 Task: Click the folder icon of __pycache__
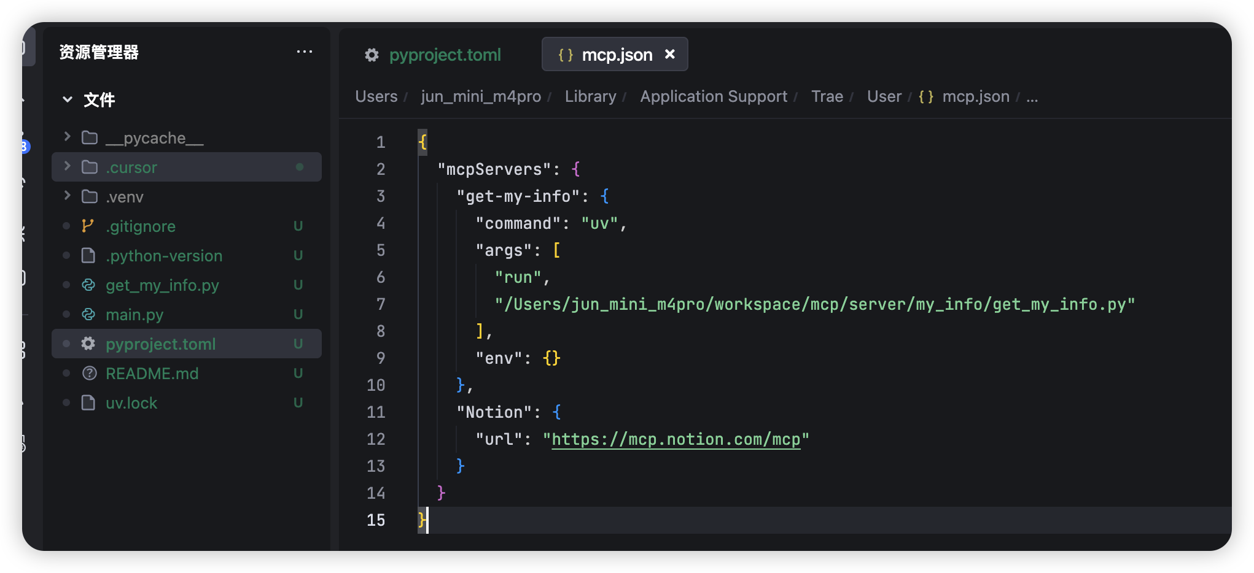[90, 137]
